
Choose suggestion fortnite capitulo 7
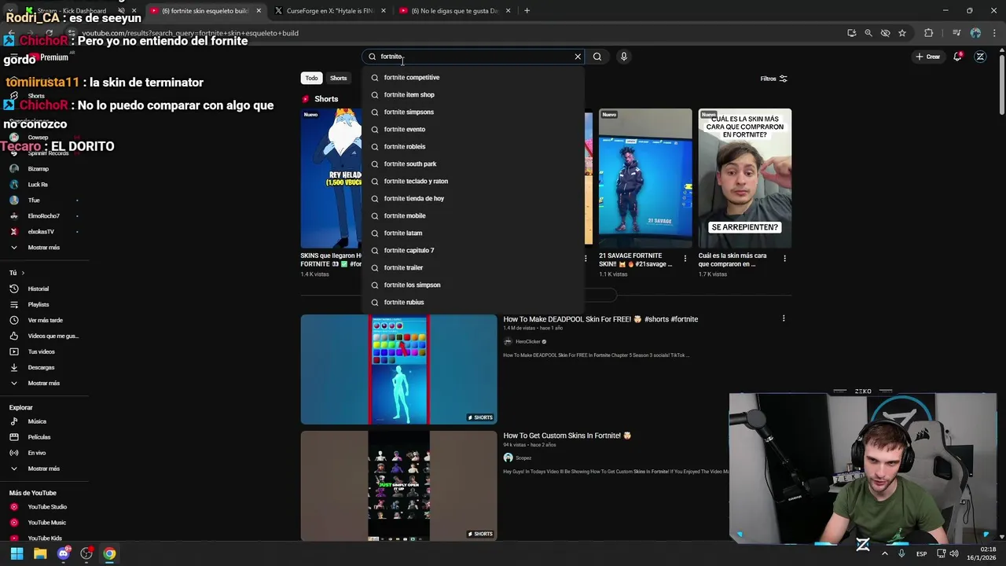coord(473,250)
